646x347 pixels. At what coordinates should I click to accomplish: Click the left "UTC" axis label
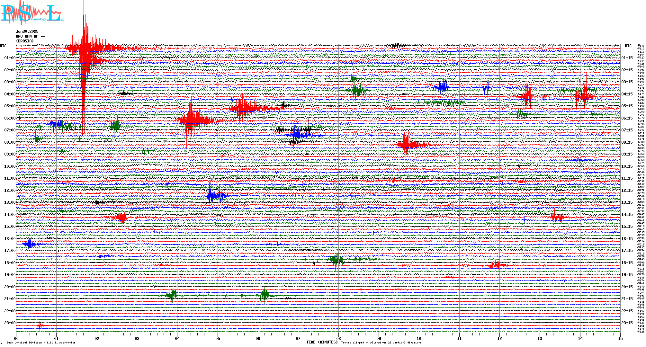(3, 46)
